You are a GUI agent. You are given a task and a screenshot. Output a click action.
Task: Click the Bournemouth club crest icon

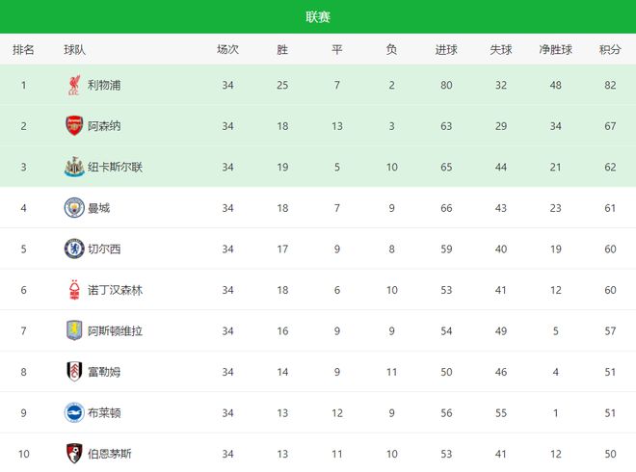tap(74, 453)
